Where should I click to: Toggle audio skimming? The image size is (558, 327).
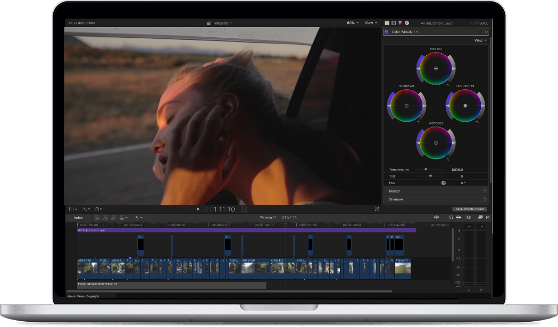pyautogui.click(x=444, y=217)
